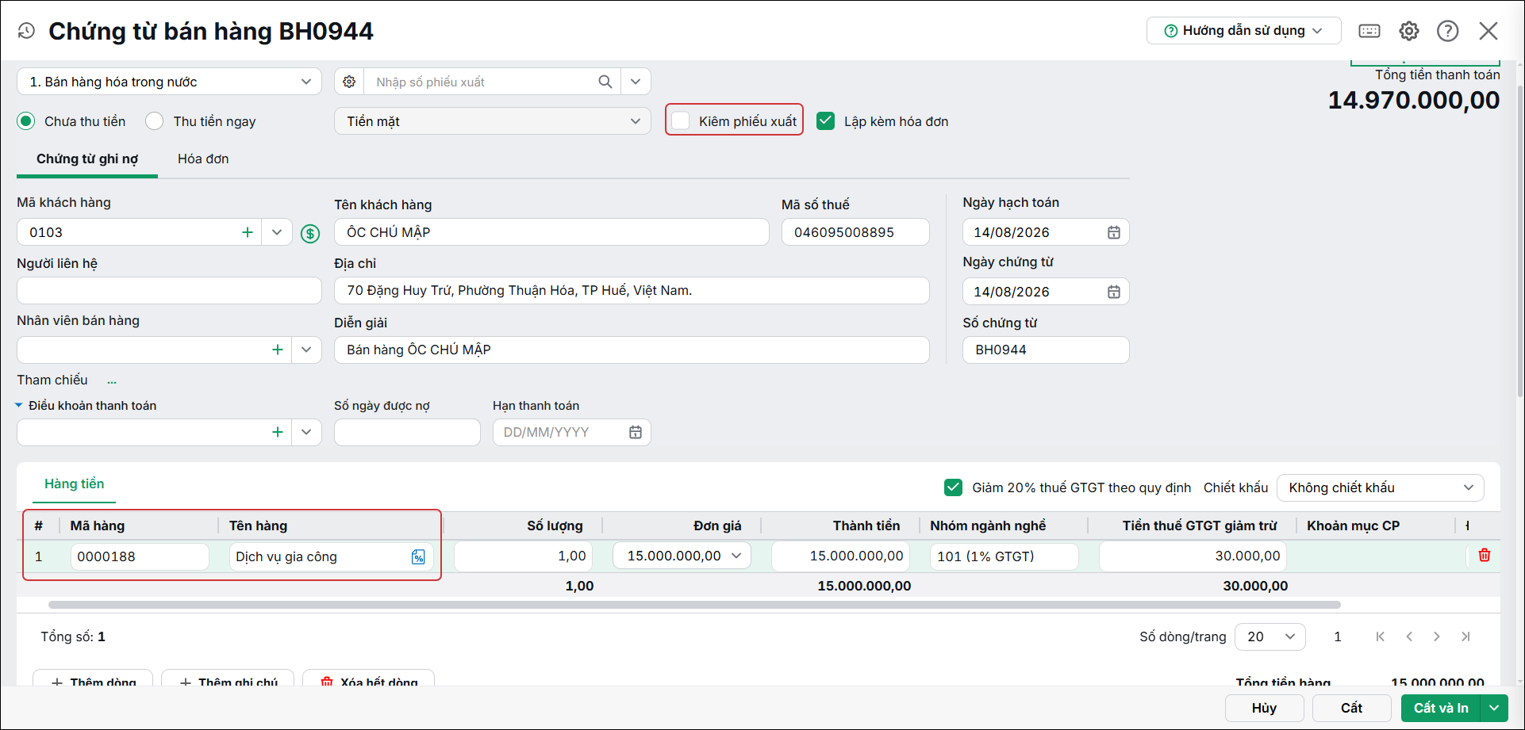Open the Ngày chứng từ calendar picker
Screen dimensions: 1525x730
1114,292
